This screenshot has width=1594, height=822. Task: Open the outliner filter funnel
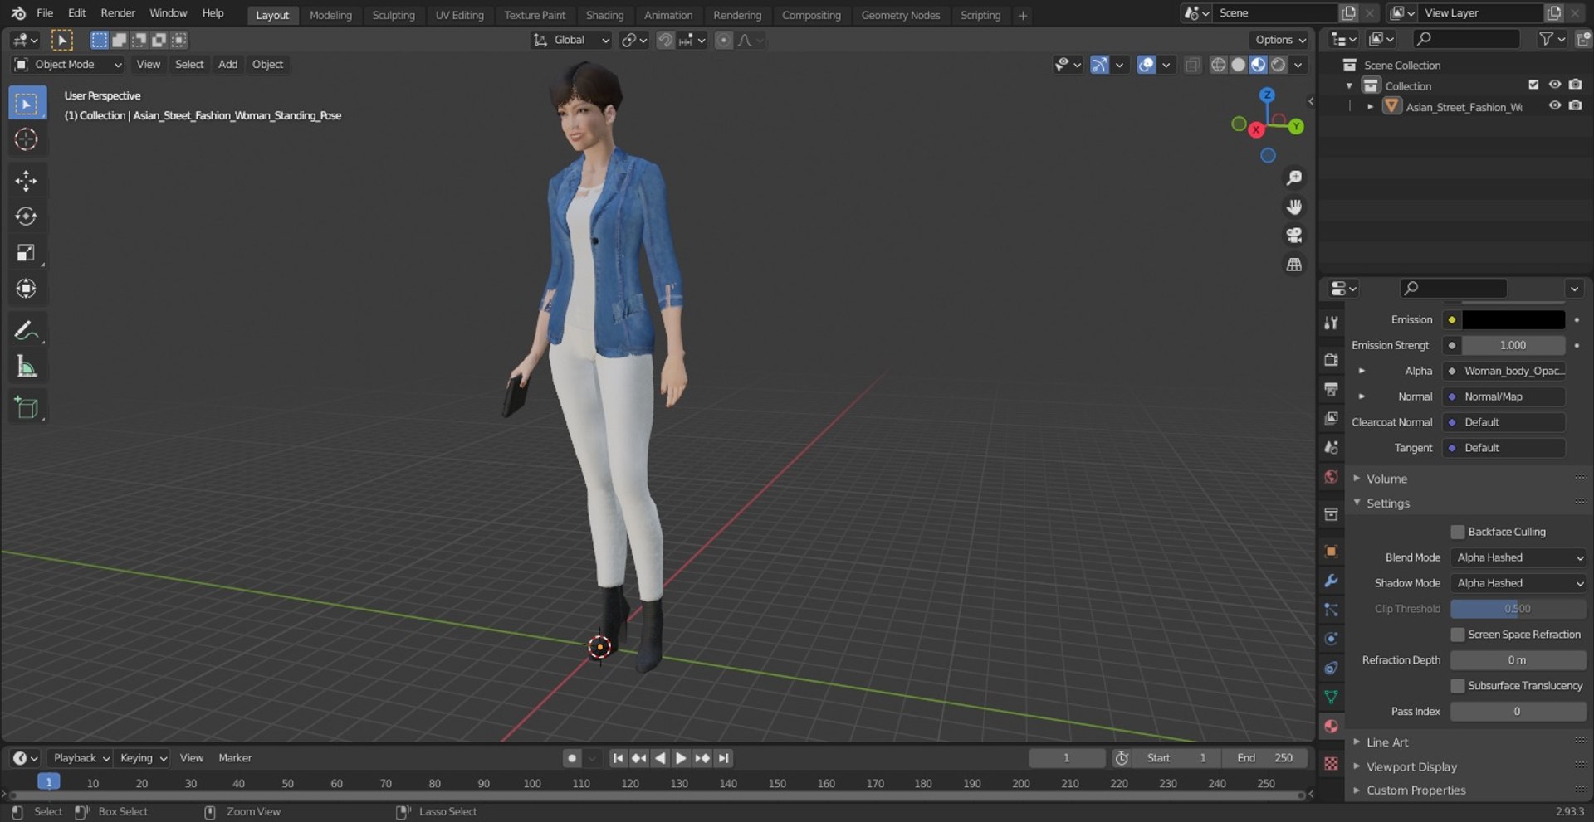coord(1546,39)
